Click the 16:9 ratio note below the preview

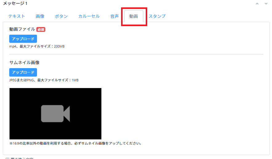coord(75,143)
